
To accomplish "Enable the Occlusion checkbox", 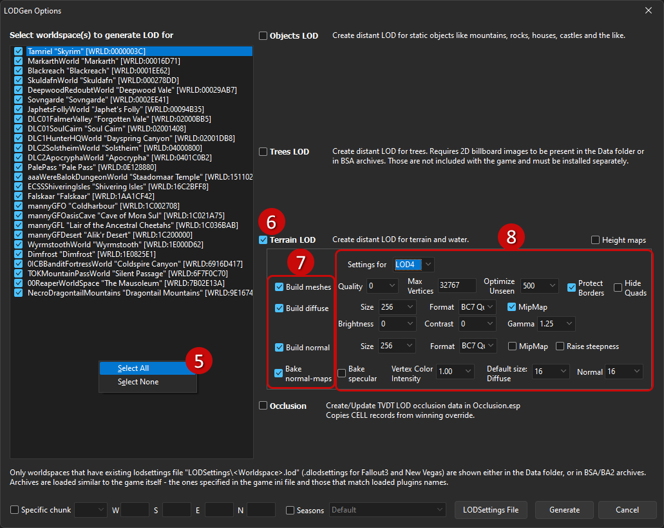I will pyautogui.click(x=263, y=406).
